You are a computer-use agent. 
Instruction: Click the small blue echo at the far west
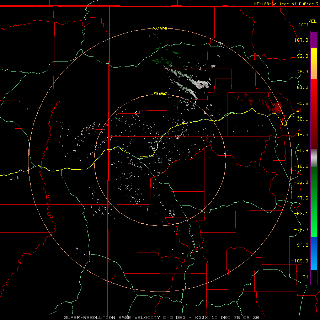click(27, 108)
